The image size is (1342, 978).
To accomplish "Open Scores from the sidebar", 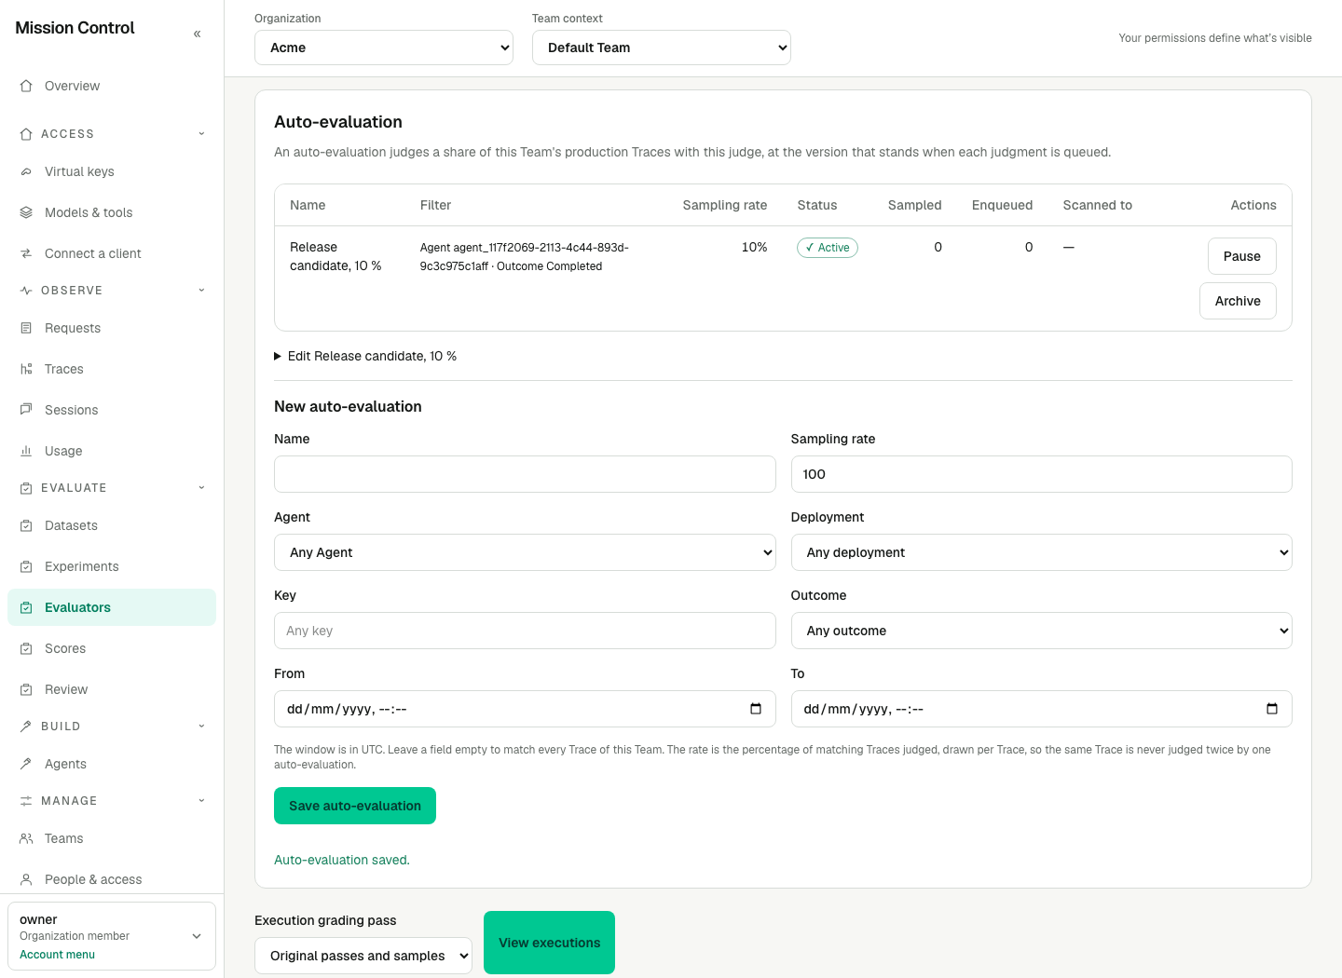I will point(112,648).
